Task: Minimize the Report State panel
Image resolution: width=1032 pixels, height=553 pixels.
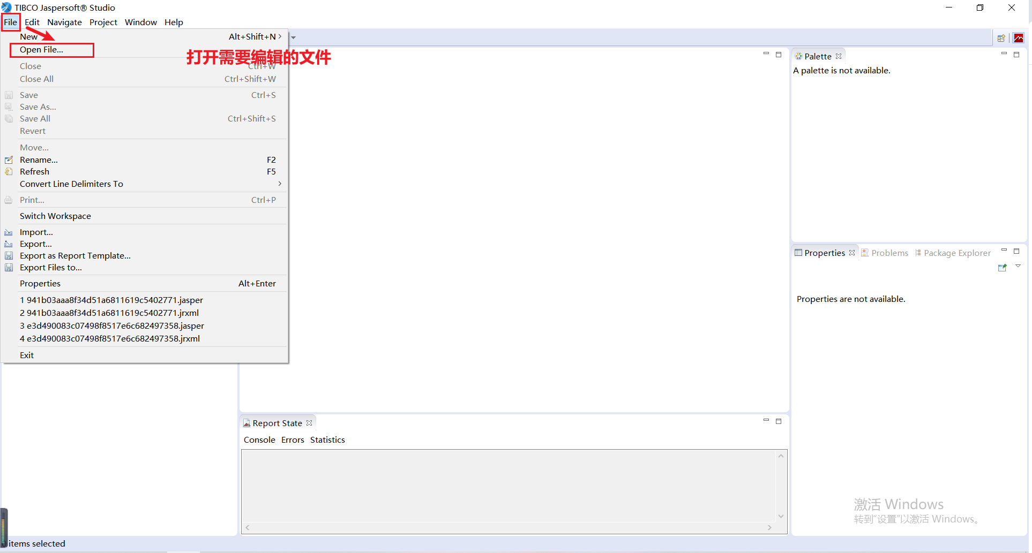Action: [766, 420]
